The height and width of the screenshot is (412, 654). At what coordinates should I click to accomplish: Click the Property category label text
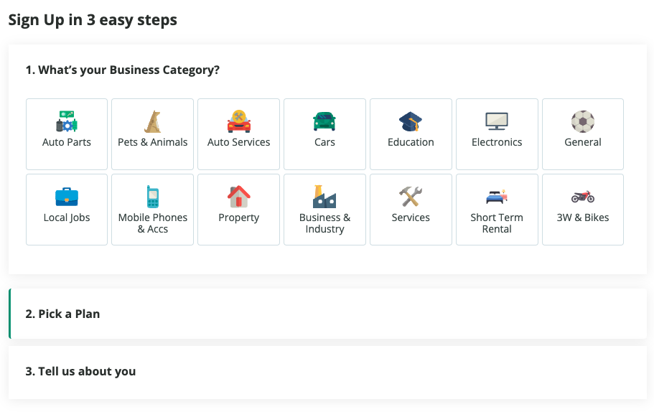click(238, 217)
